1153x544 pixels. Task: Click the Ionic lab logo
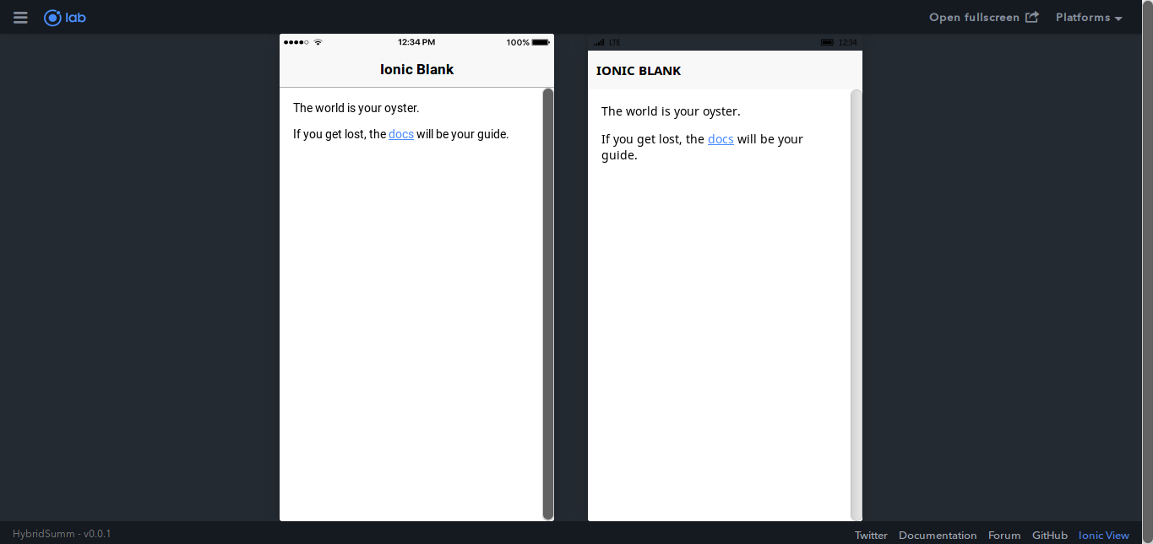[65, 18]
